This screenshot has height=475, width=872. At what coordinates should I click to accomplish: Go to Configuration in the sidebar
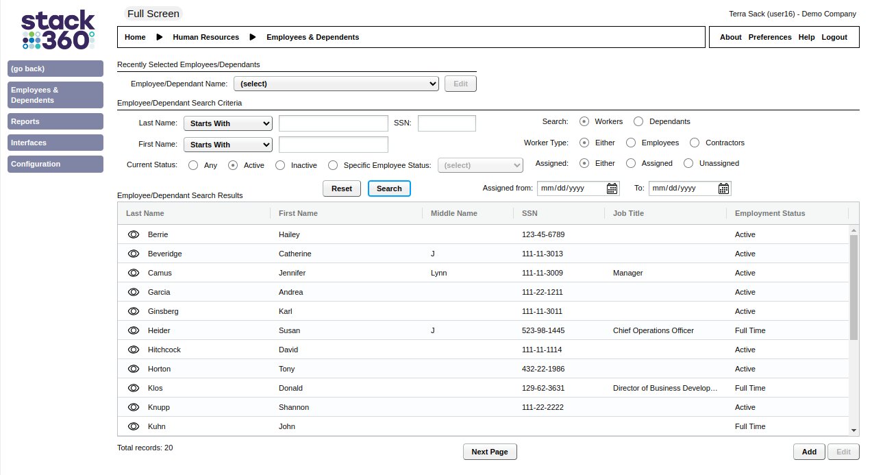[x=55, y=164]
